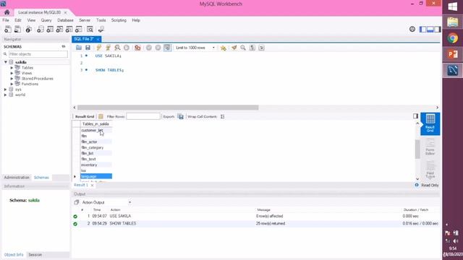Click the Commit transaction icon
This screenshot has width=463, height=260.
[x=149, y=48]
